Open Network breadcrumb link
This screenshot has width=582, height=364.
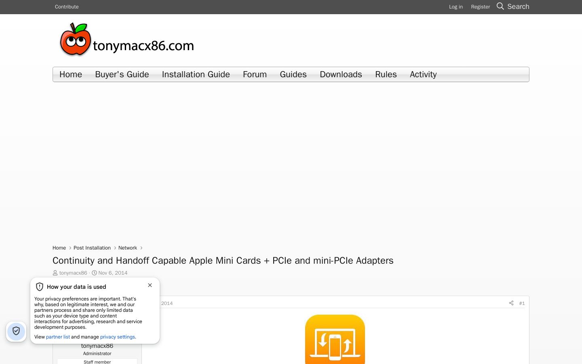[x=128, y=248]
